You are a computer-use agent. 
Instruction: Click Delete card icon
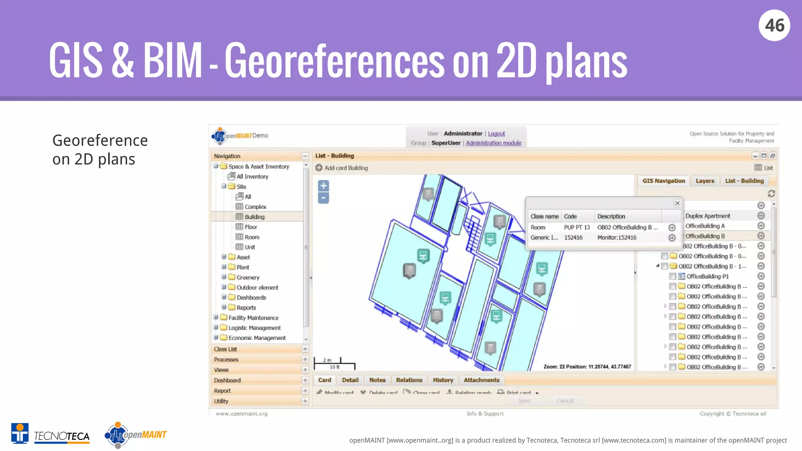(x=363, y=392)
